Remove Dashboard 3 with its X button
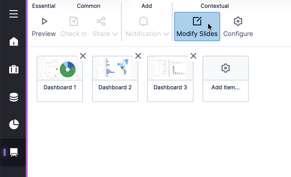The width and height of the screenshot is (291, 177). 193,56
